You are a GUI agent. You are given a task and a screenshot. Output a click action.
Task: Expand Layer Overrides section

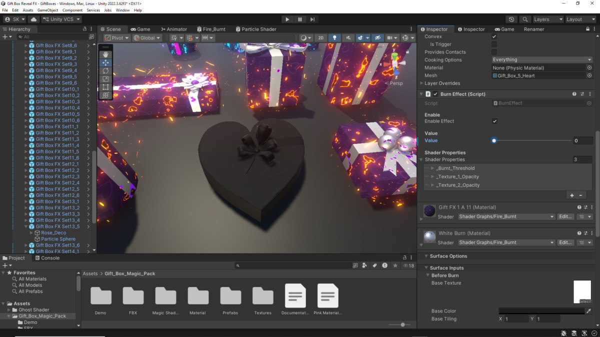tap(421, 83)
